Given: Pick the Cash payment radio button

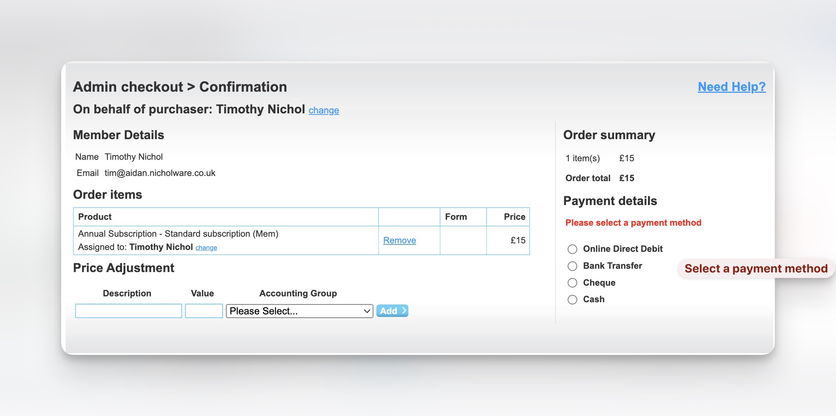Looking at the screenshot, I should pos(572,300).
